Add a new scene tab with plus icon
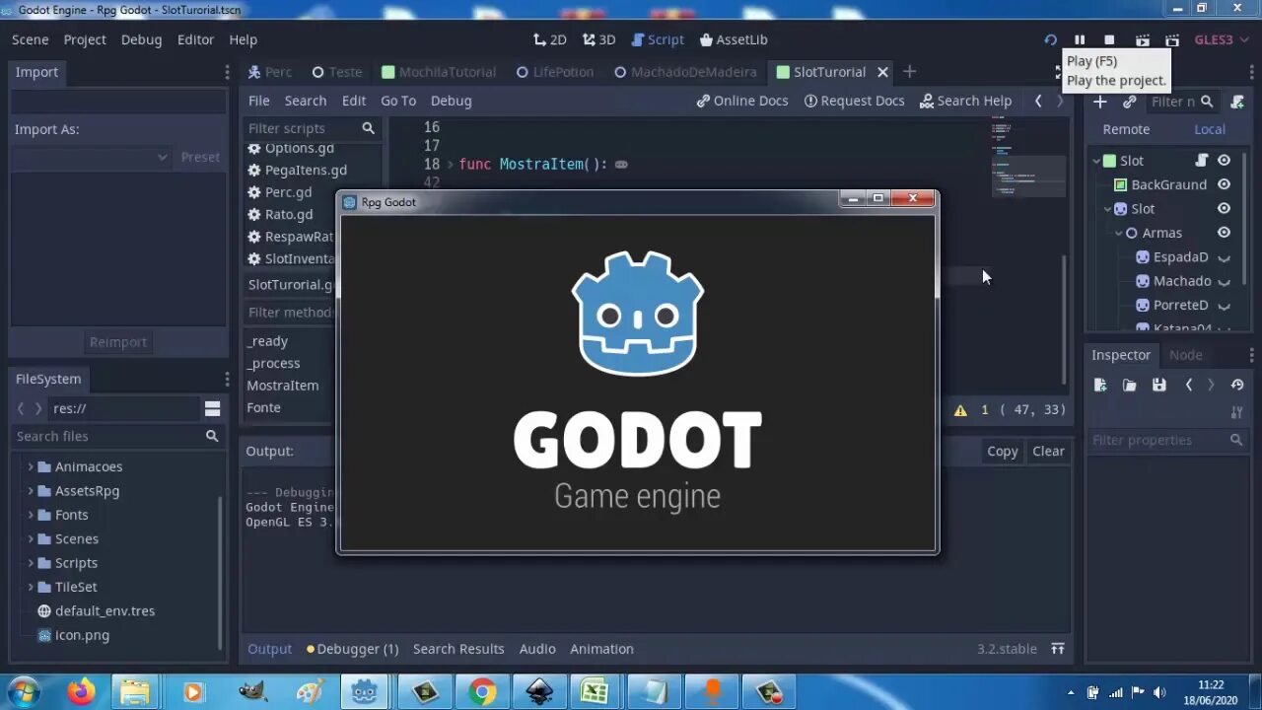The width and height of the screenshot is (1262, 710). [x=909, y=71]
